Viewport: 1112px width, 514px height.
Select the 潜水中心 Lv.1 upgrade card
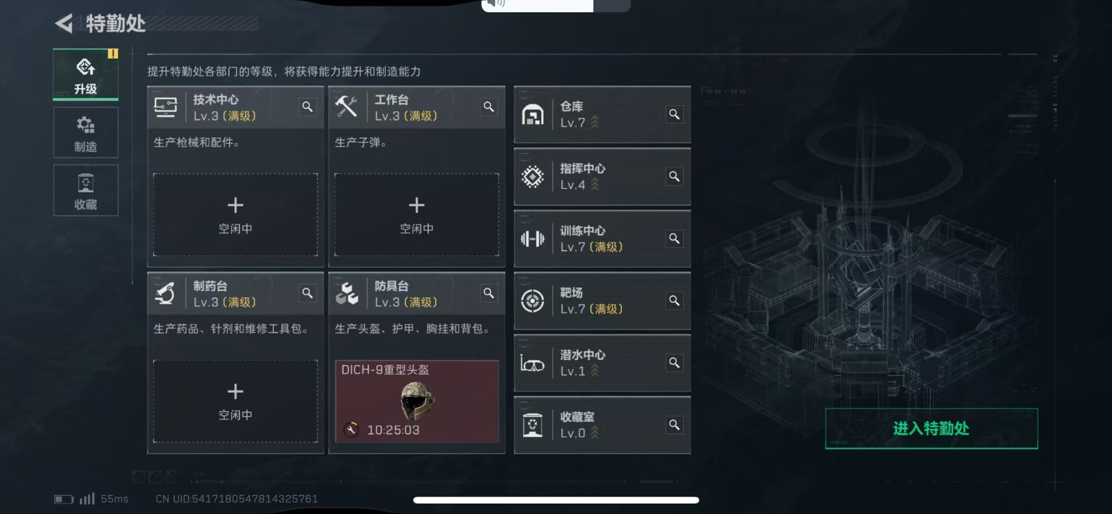click(x=602, y=363)
